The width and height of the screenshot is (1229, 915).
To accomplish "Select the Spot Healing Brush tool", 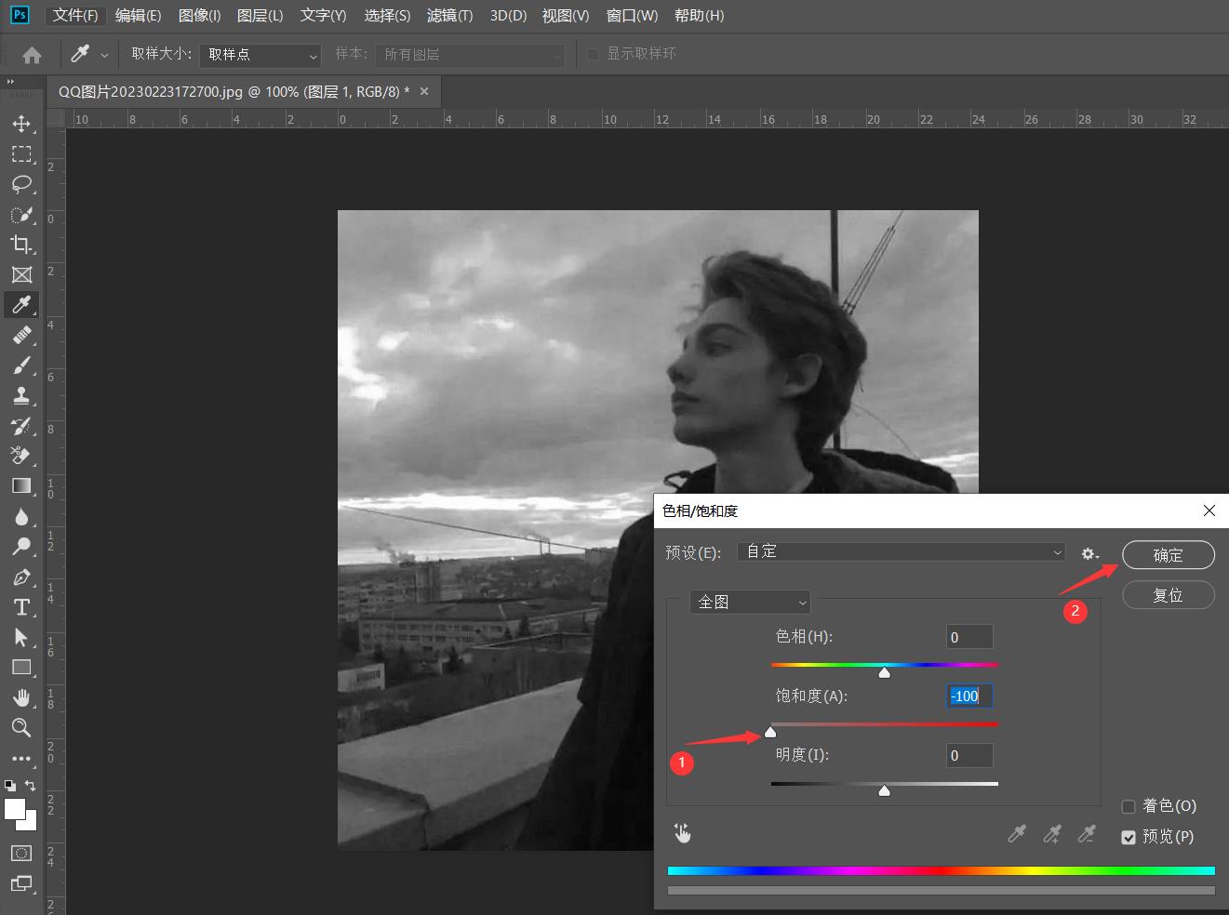I will [x=21, y=335].
